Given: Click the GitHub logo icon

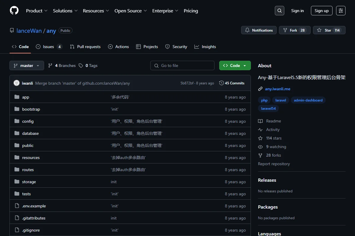Looking at the screenshot, I should coord(14,11).
